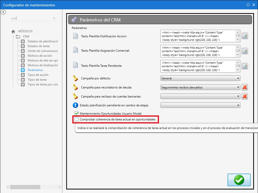Select Motivos de acción tree item
Screen dimensions: 258x193
tap(40, 56)
